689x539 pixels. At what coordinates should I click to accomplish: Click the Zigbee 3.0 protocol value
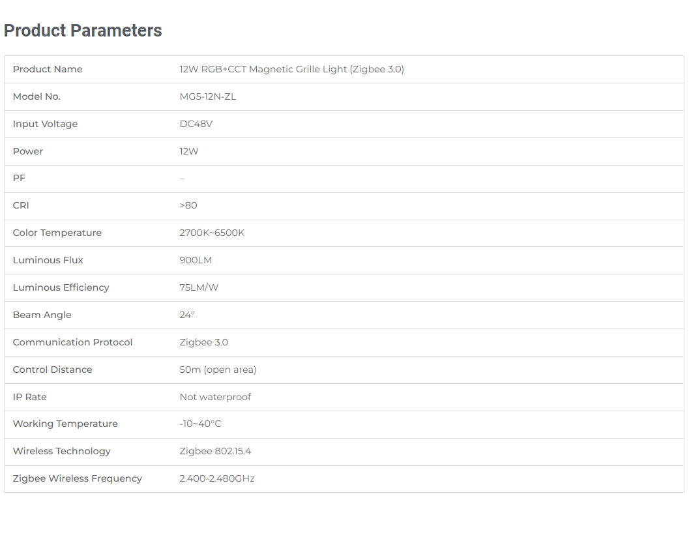pyautogui.click(x=204, y=342)
